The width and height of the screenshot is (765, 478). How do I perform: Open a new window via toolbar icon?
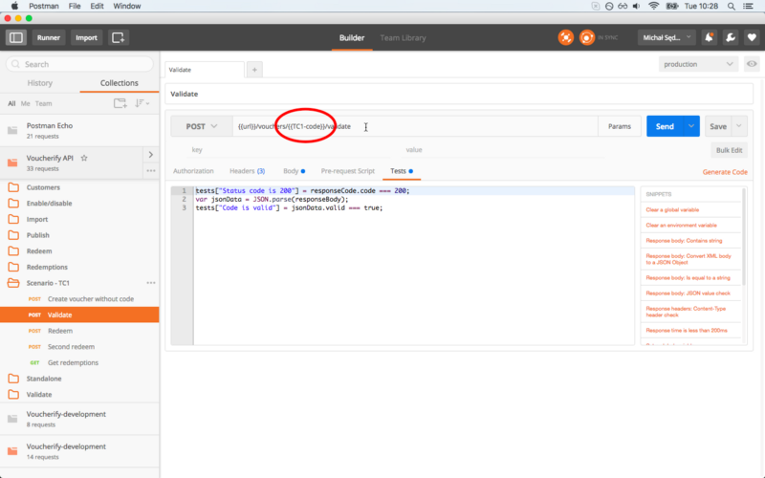point(118,37)
